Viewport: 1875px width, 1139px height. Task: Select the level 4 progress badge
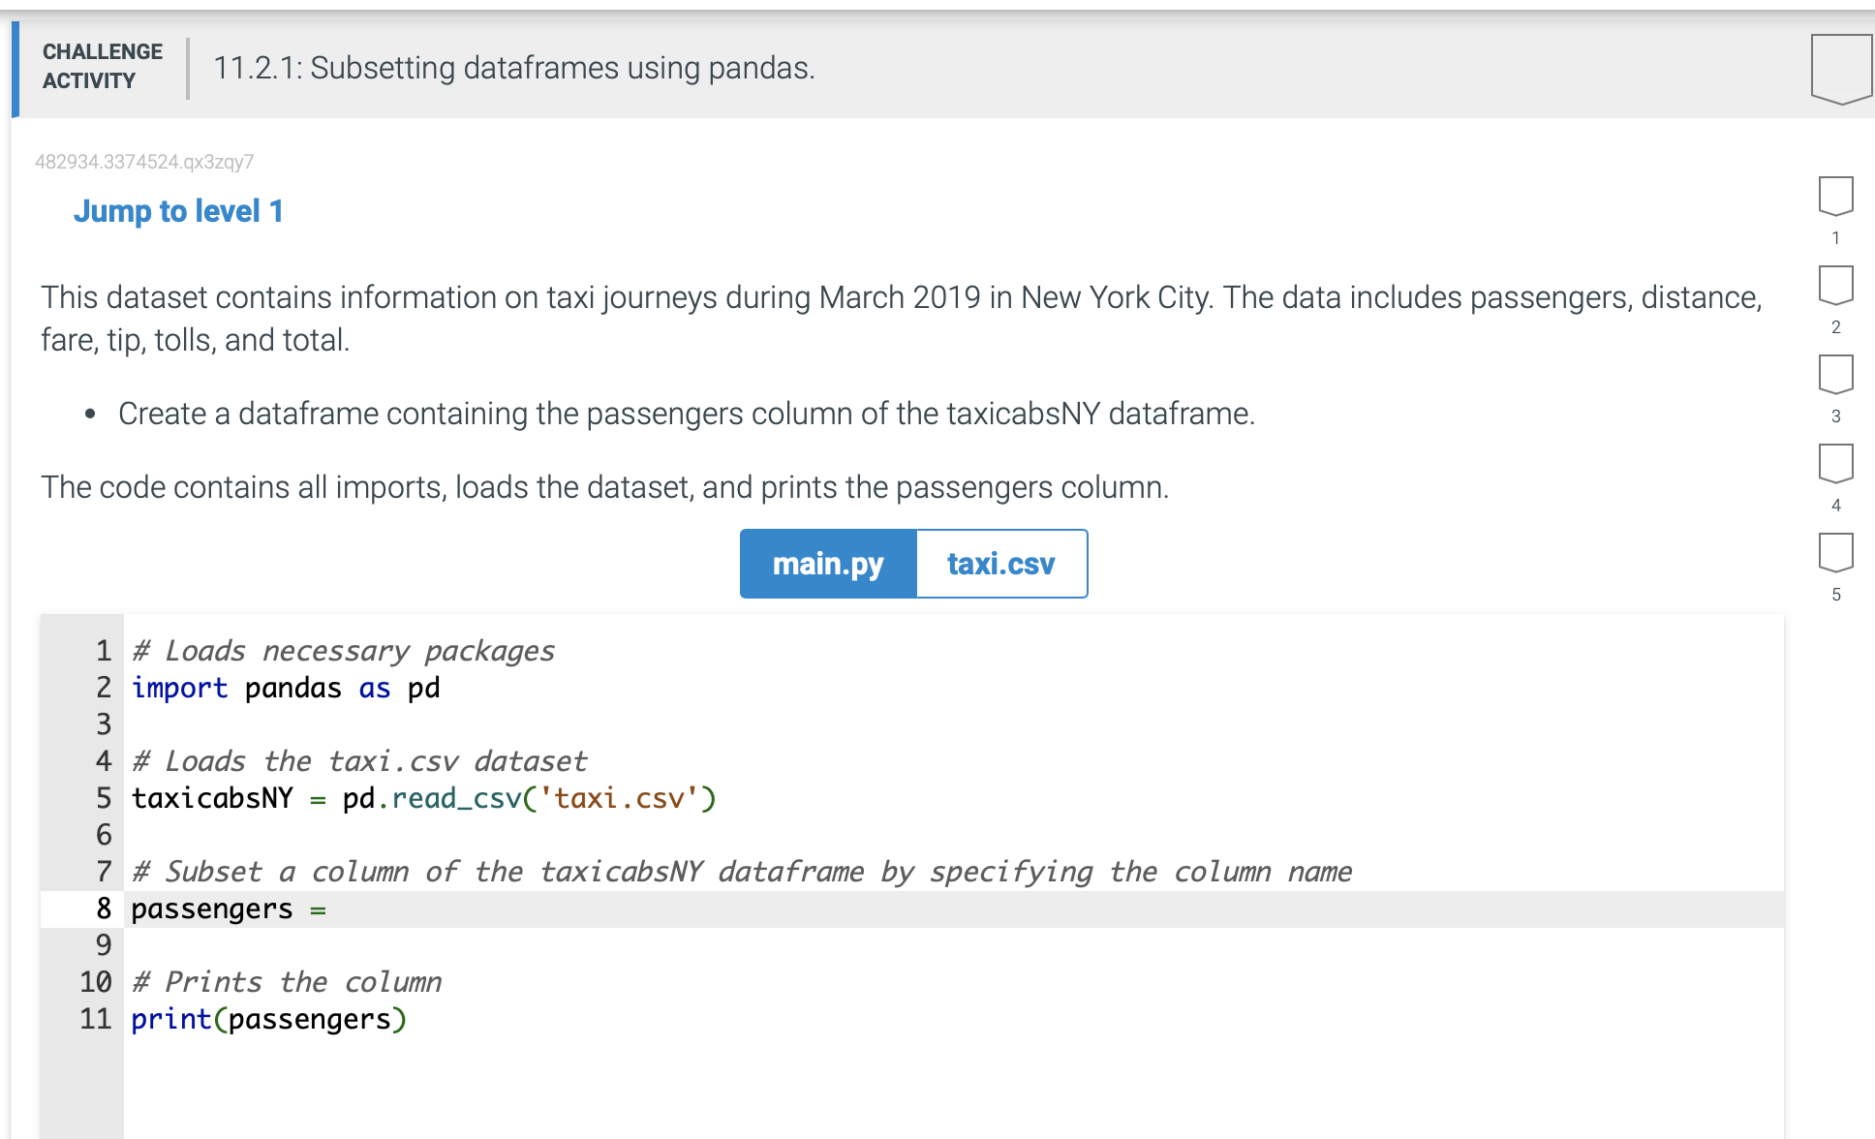tap(1835, 464)
